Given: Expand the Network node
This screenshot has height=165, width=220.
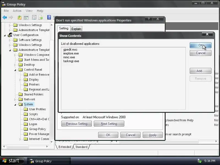Looking at the screenshot, I should pos(15,100).
